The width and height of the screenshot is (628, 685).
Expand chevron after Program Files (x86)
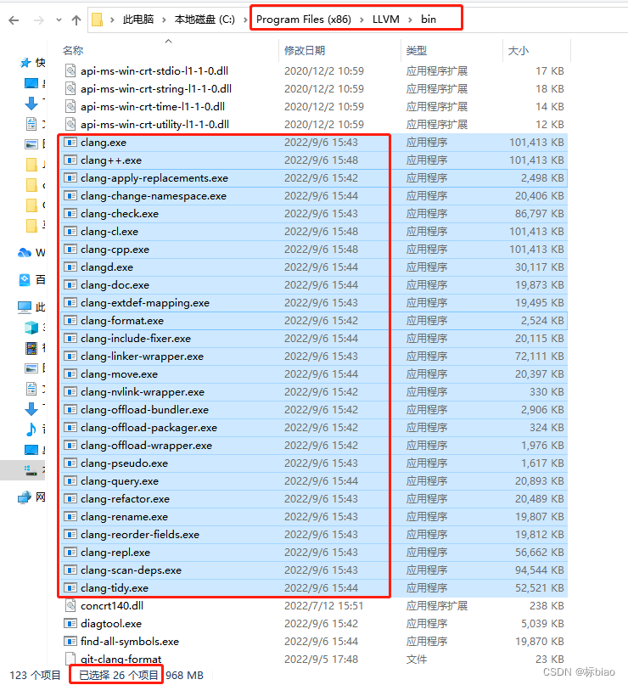pyautogui.click(x=362, y=20)
